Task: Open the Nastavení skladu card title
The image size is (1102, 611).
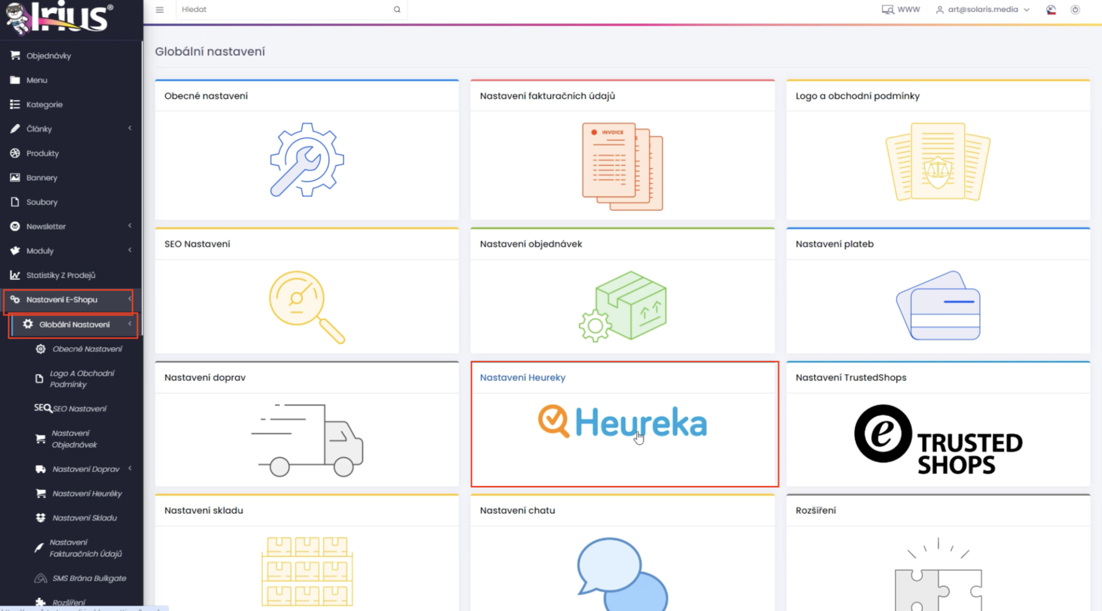Action: (204, 511)
